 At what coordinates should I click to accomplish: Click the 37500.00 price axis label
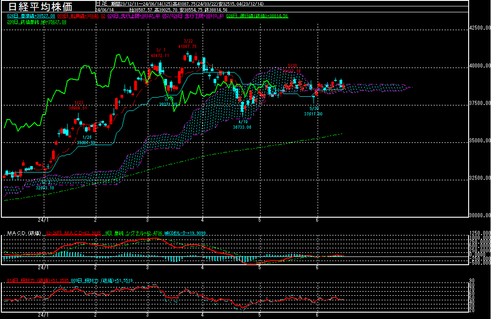pyautogui.click(x=480, y=103)
